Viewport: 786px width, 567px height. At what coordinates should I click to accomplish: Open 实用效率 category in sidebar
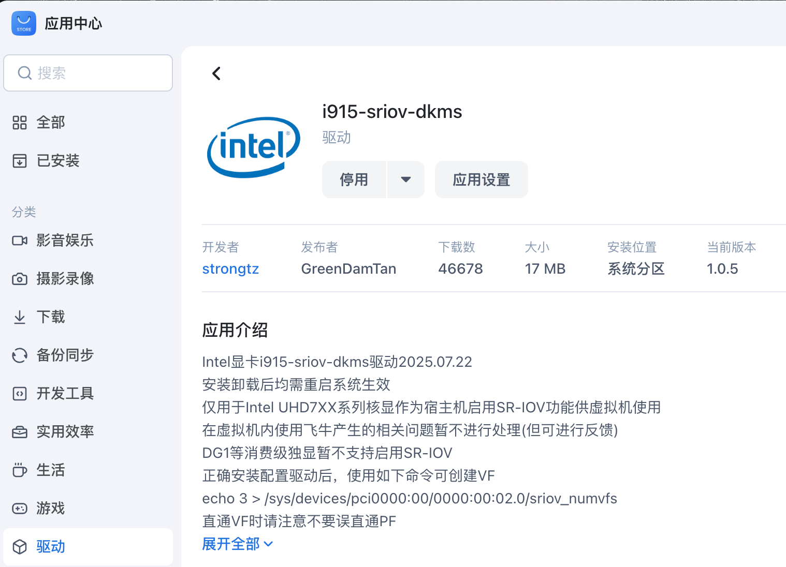pos(65,432)
